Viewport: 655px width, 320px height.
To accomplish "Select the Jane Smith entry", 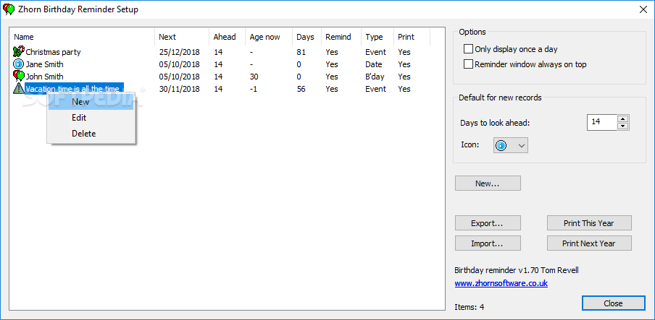I will 45,64.
